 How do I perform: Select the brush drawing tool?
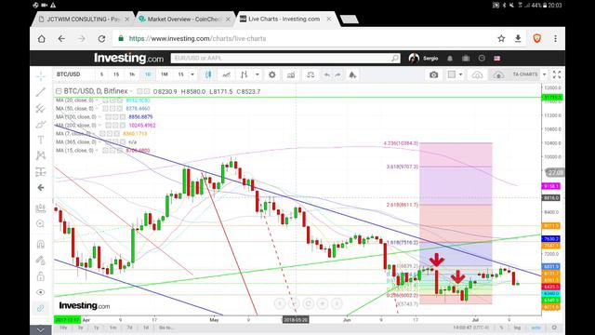(x=41, y=124)
